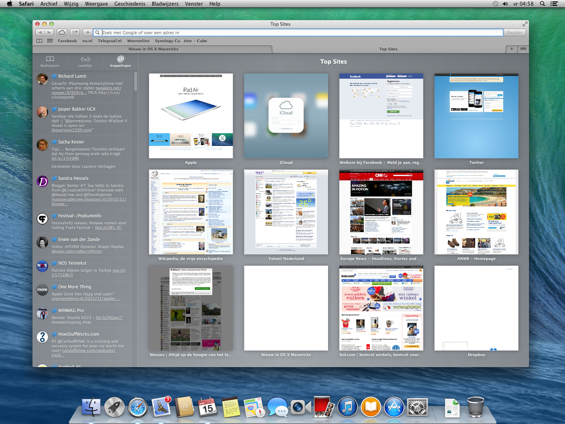The width and height of the screenshot is (565, 424).
Task: Click the Reader button
Action: [x=515, y=33]
